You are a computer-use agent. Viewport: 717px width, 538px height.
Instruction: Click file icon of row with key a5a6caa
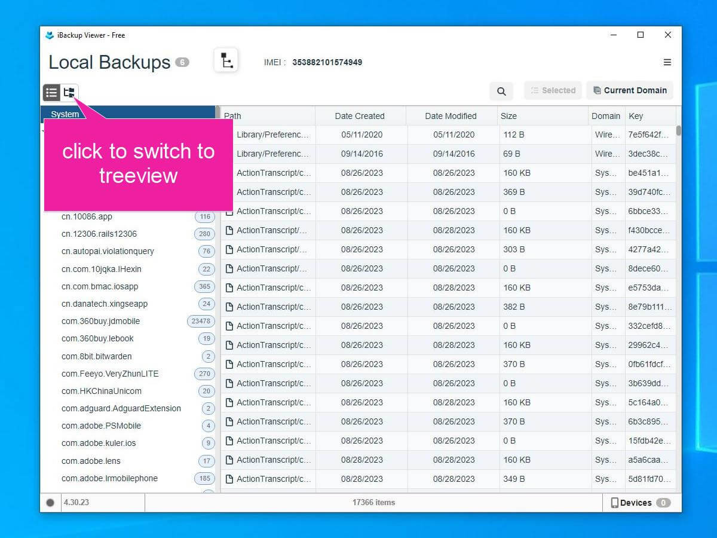(229, 460)
